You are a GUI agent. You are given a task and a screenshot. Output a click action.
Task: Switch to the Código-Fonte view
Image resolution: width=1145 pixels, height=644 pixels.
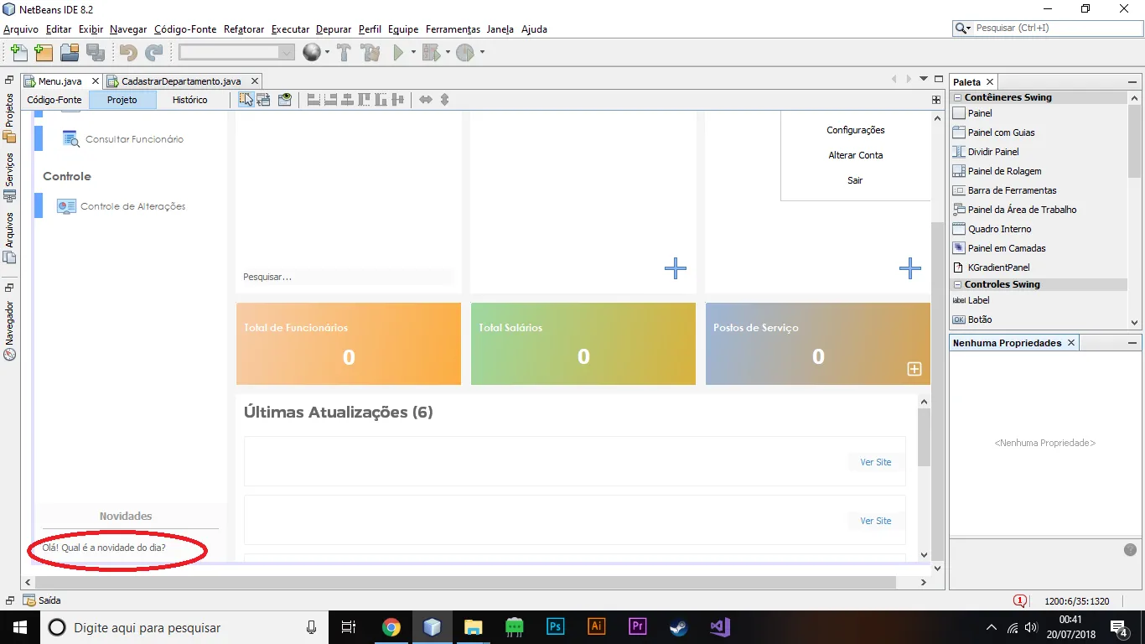pos(54,100)
